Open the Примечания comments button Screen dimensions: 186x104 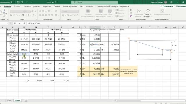click(x=181, y=6)
